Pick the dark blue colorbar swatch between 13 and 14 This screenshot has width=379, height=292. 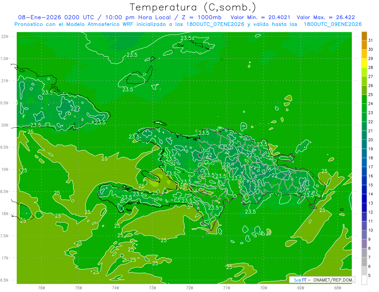pos(364,198)
